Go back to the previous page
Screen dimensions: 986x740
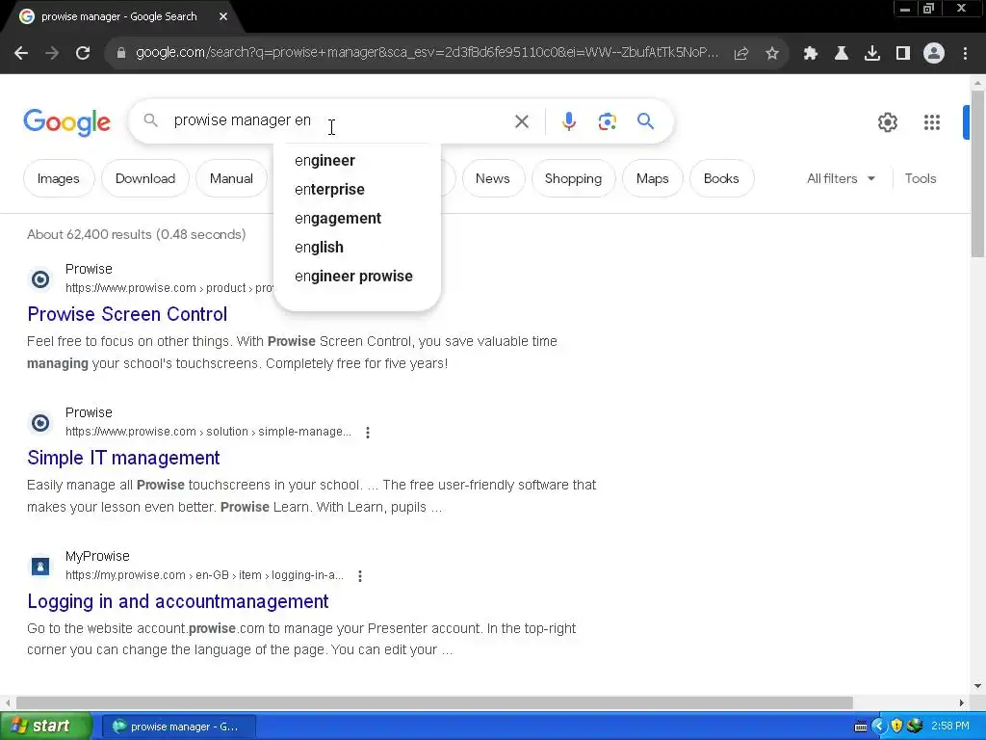pyautogui.click(x=21, y=54)
